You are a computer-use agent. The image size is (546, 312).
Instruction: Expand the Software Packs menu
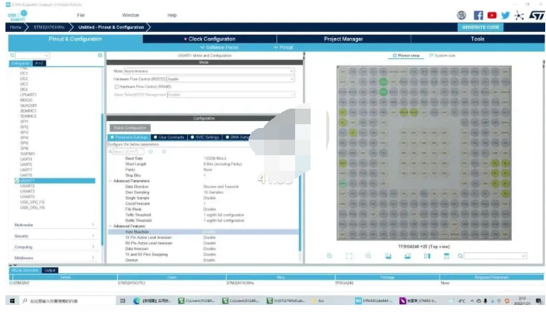(x=219, y=47)
